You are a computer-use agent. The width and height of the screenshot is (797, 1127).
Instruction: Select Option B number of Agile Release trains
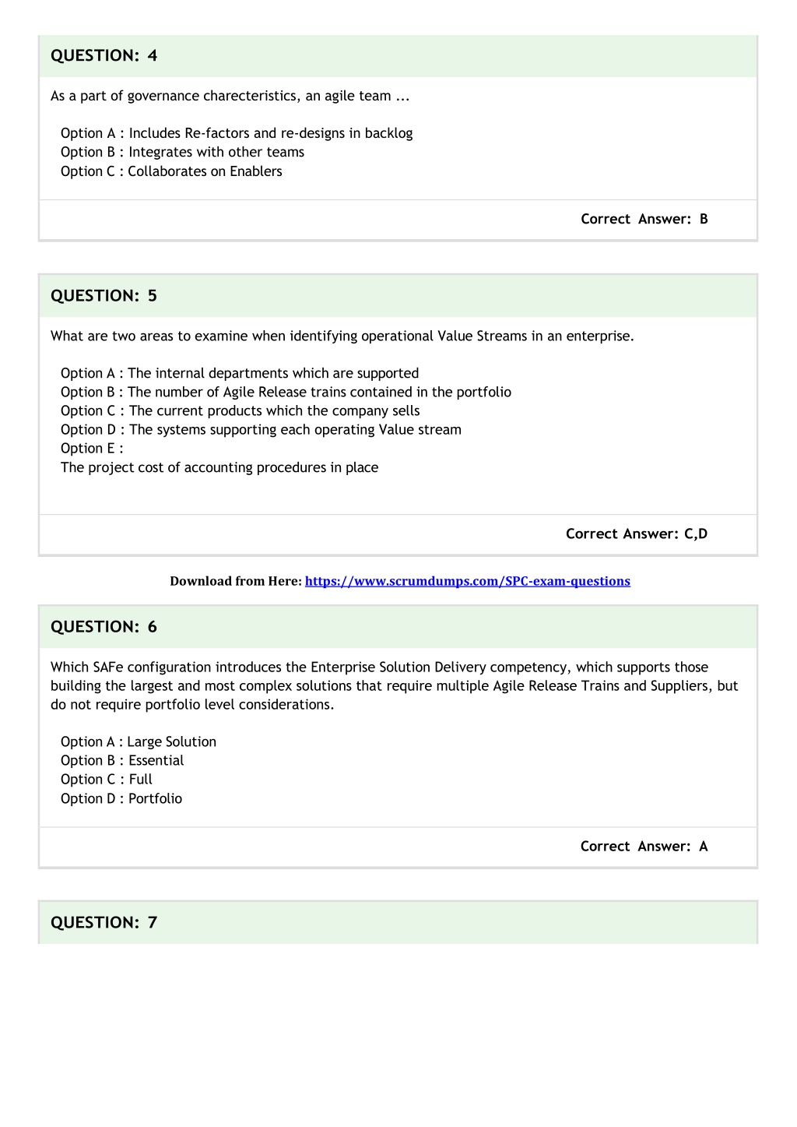pyautogui.click(x=286, y=392)
